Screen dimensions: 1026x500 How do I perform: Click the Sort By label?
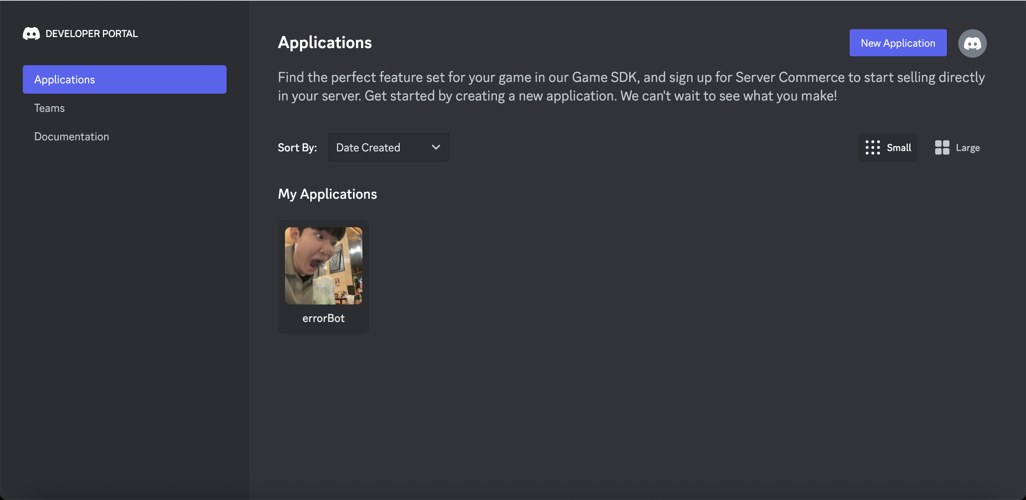(x=297, y=148)
